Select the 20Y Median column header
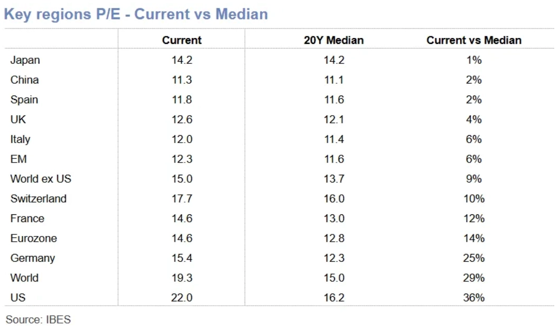The height and width of the screenshot is (331, 558). pyautogui.click(x=334, y=40)
